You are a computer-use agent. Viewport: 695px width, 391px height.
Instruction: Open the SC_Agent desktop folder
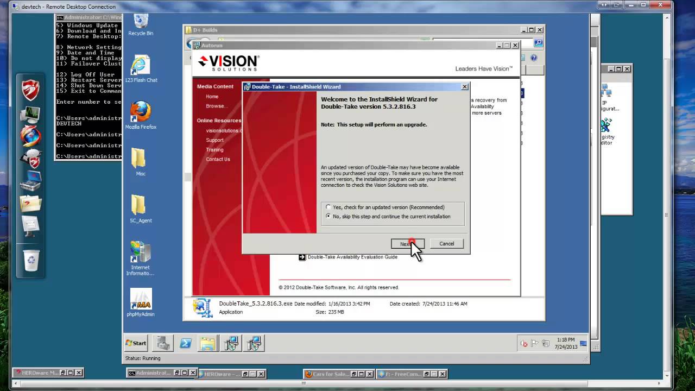point(141,209)
